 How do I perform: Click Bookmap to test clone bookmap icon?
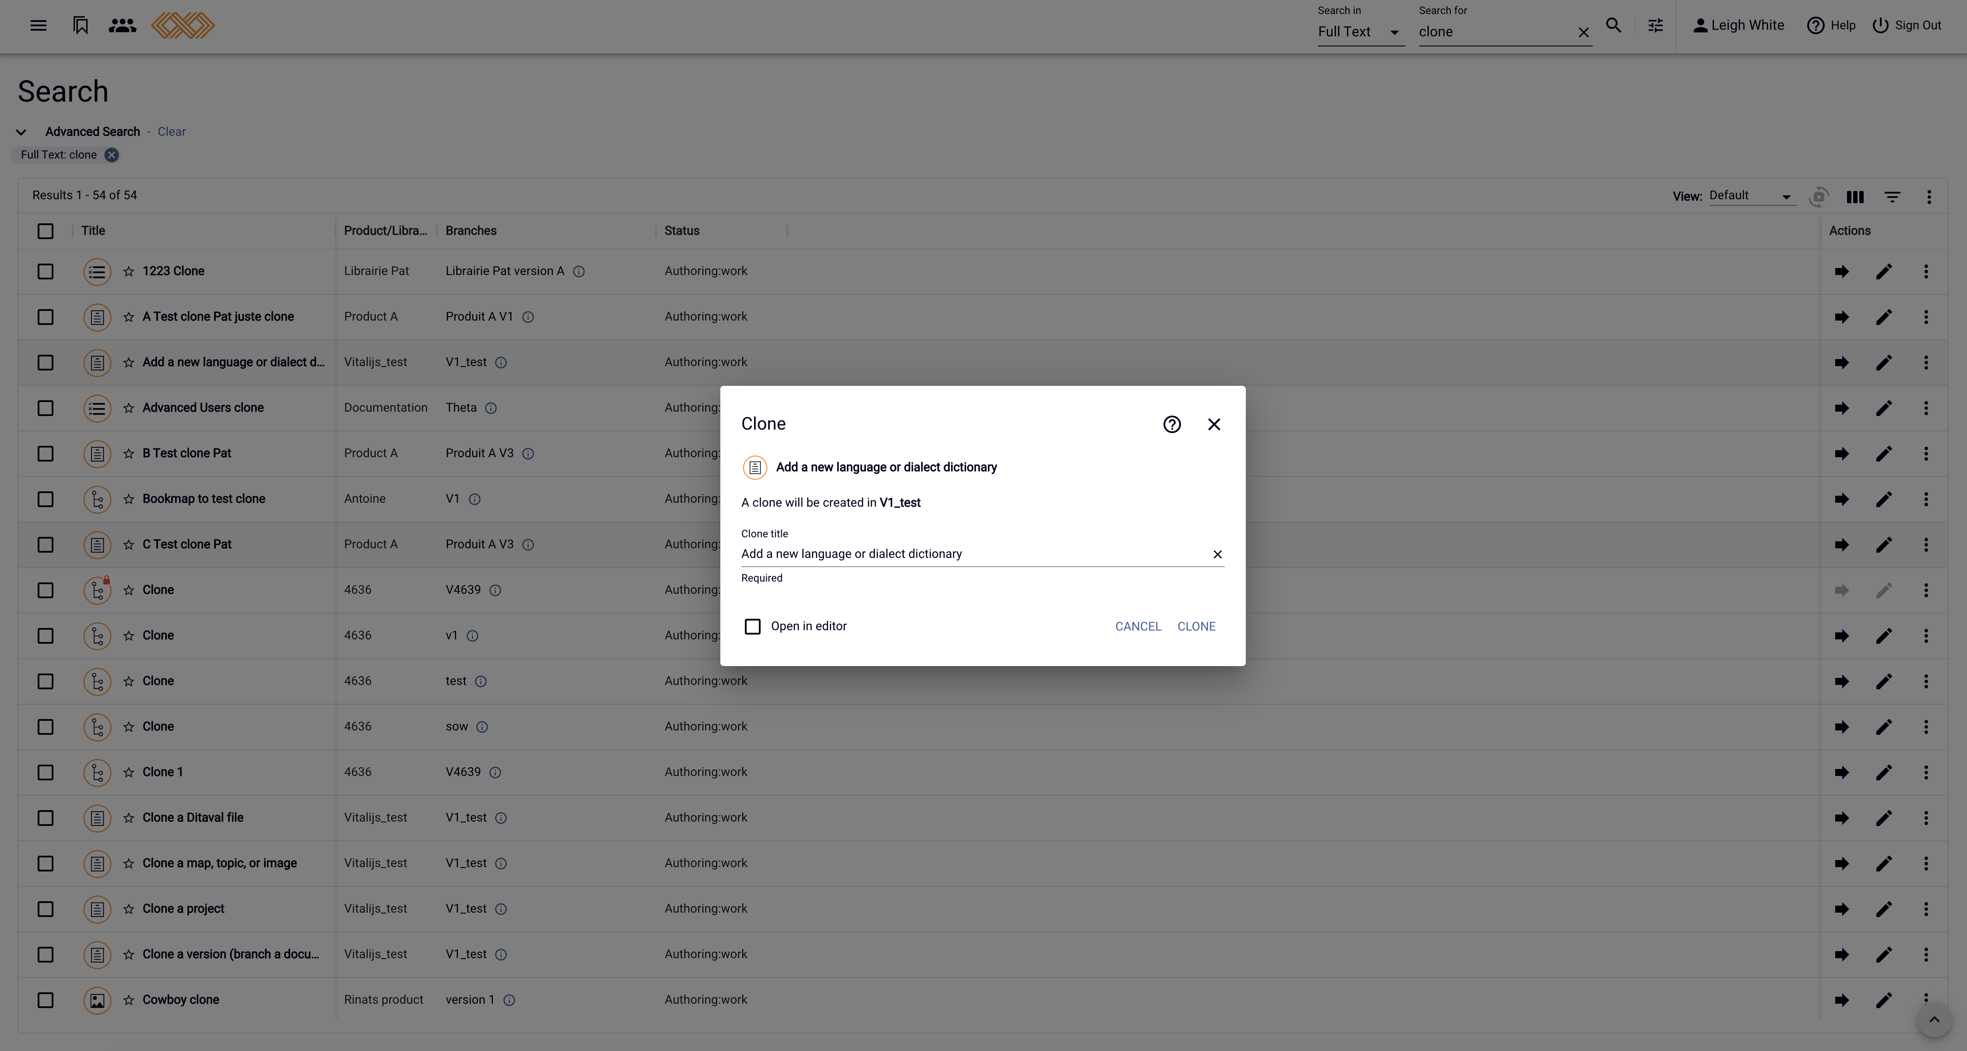pyautogui.click(x=97, y=500)
